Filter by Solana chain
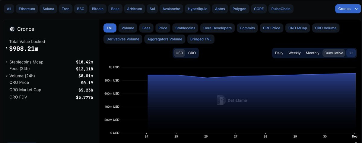This screenshot has width=362, height=143. 48,9
